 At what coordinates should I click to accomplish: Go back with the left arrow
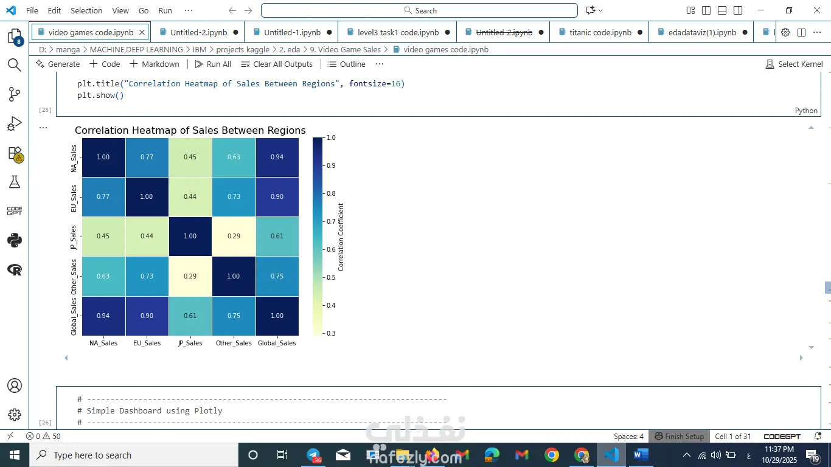(232, 10)
